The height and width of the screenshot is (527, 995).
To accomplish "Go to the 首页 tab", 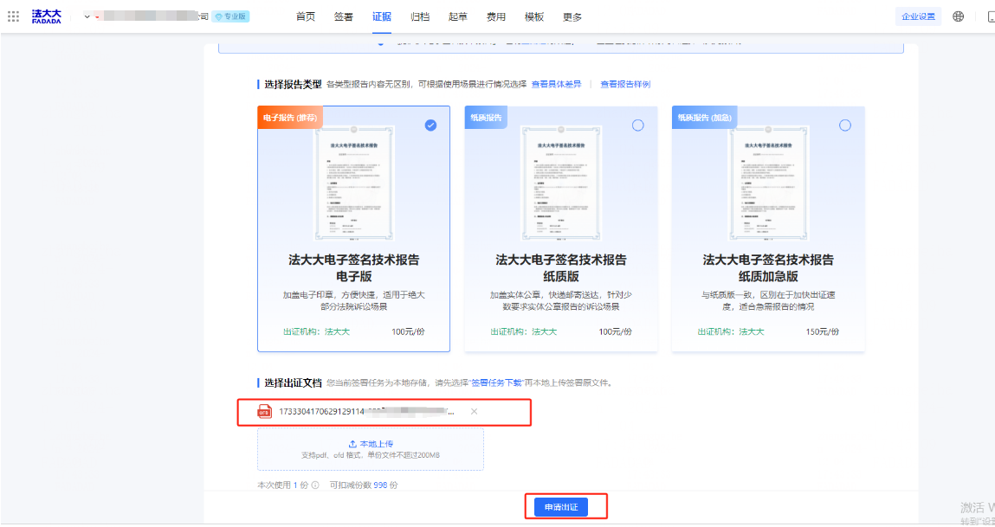I will click(305, 16).
